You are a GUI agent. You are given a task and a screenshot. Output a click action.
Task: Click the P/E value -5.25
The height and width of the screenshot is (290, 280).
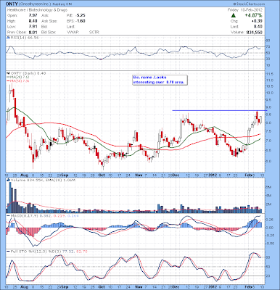click(80, 15)
